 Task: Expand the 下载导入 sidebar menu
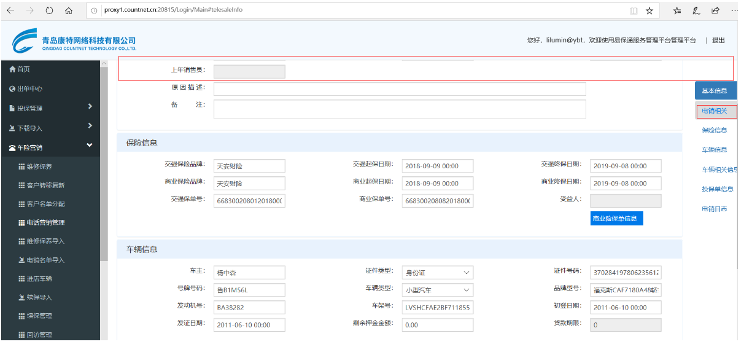click(50, 128)
